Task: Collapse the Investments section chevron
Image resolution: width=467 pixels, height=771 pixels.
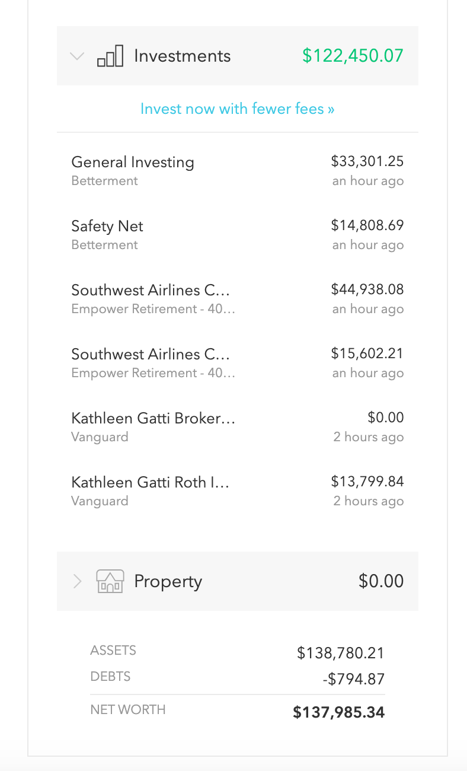Action: point(77,56)
